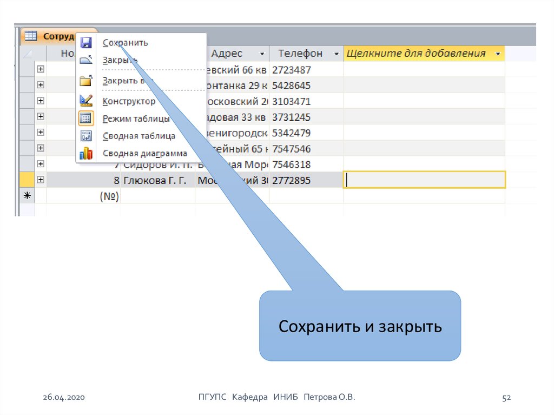554x415 pixels.
Task: Expand the row with phone 3731245
Action: point(41,116)
